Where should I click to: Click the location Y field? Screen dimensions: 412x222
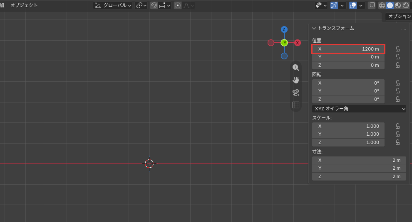(x=348, y=57)
